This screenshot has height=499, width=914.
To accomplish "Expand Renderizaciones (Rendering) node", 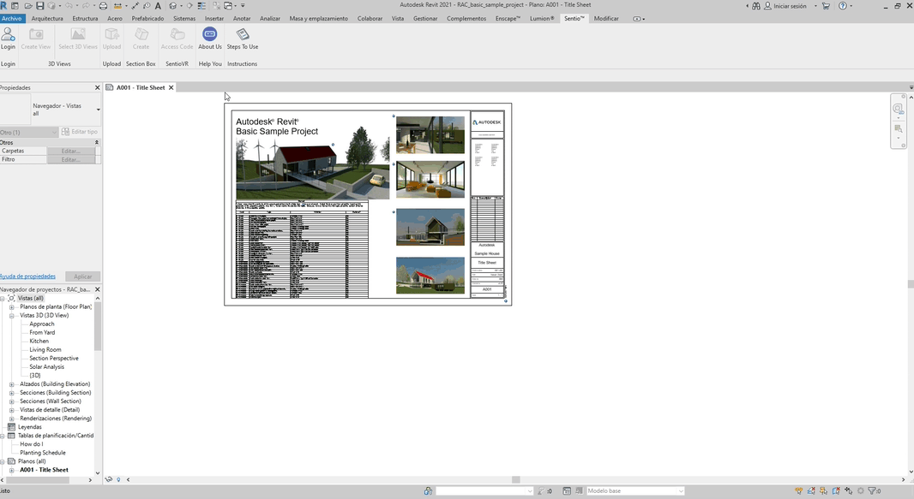I will point(12,419).
